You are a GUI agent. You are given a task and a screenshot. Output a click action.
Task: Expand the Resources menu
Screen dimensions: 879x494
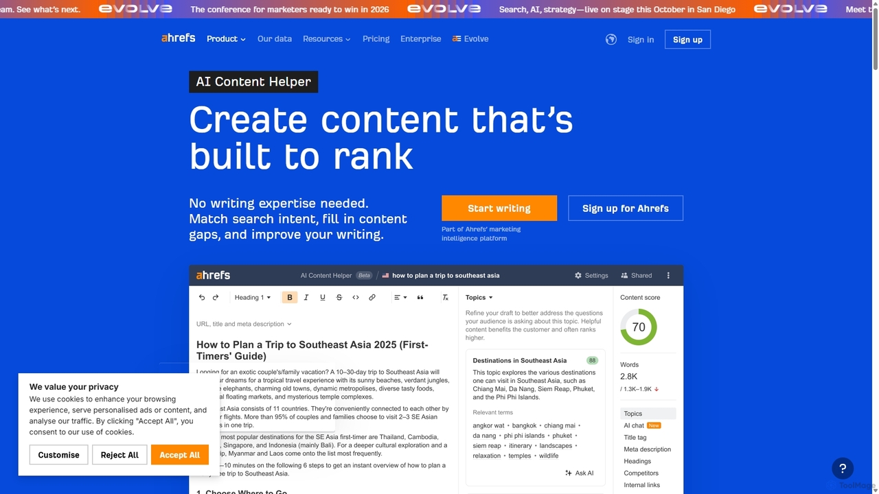pos(327,38)
